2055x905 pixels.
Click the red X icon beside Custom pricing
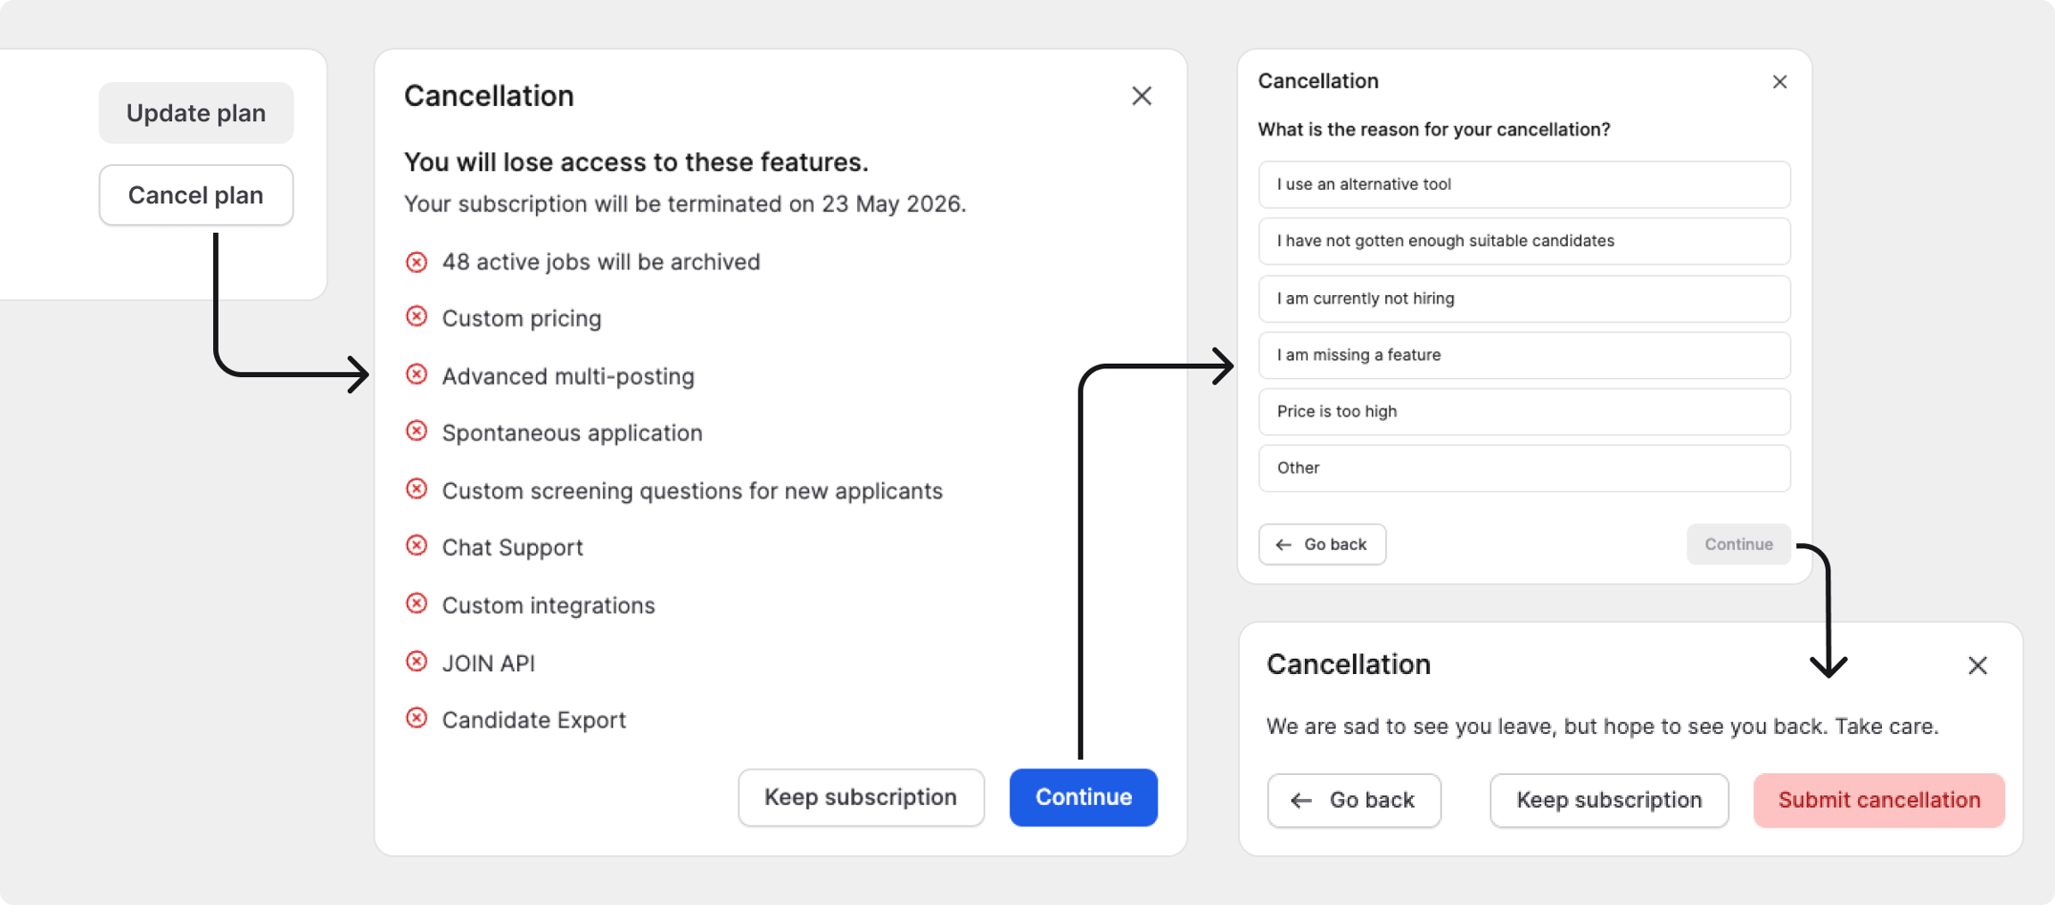pyautogui.click(x=417, y=317)
